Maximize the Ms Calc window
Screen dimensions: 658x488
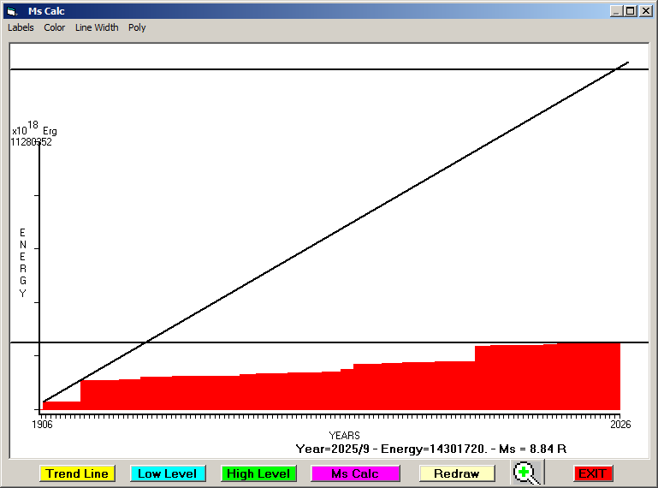tap(631, 11)
